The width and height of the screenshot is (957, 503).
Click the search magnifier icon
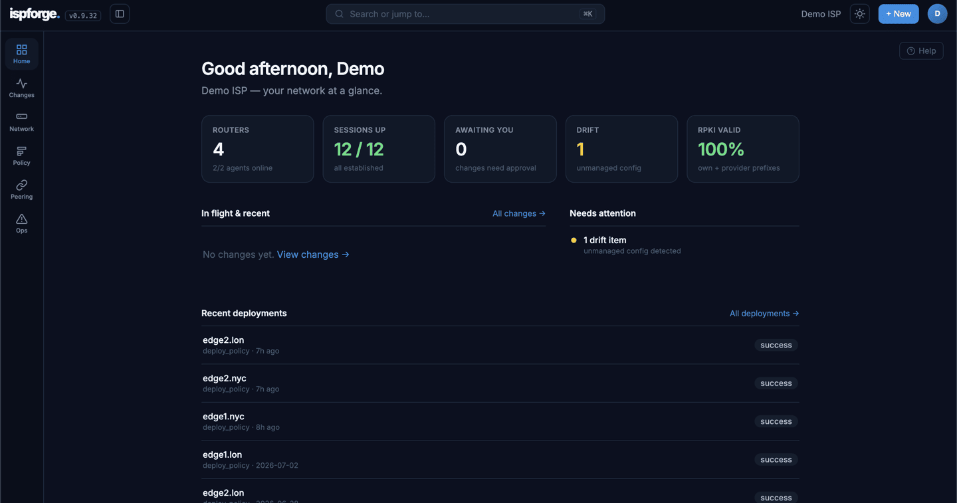(x=339, y=14)
